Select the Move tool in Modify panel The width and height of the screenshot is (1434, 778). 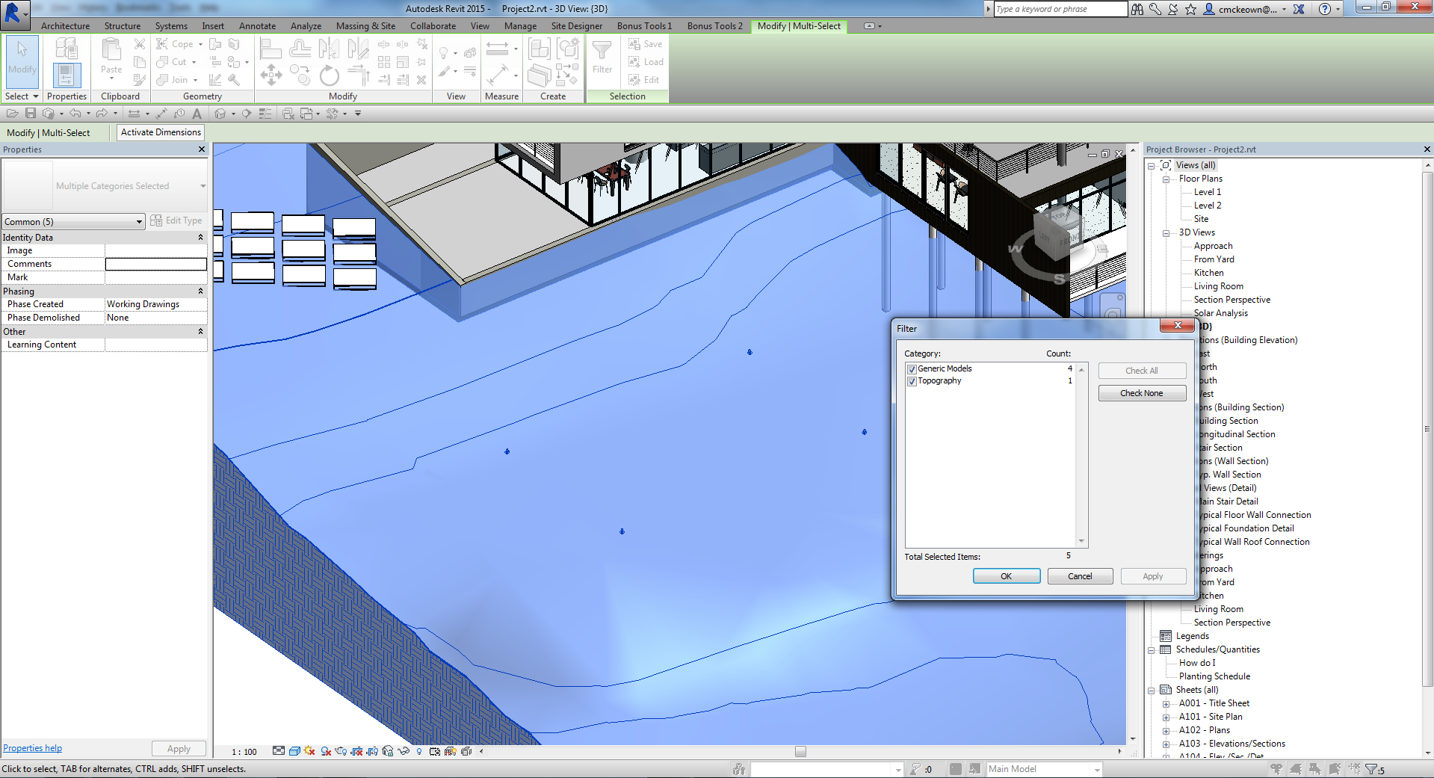click(x=271, y=75)
